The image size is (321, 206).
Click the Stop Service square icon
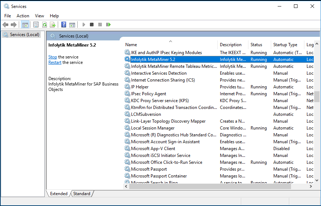(x=92, y=25)
